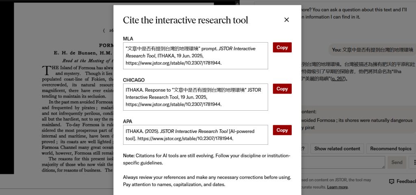
Task: Click the Recommend topics button
Action: (x=390, y=149)
